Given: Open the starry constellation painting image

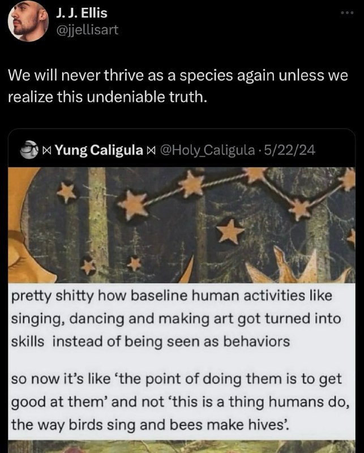Looking at the screenshot, I should point(182,225).
